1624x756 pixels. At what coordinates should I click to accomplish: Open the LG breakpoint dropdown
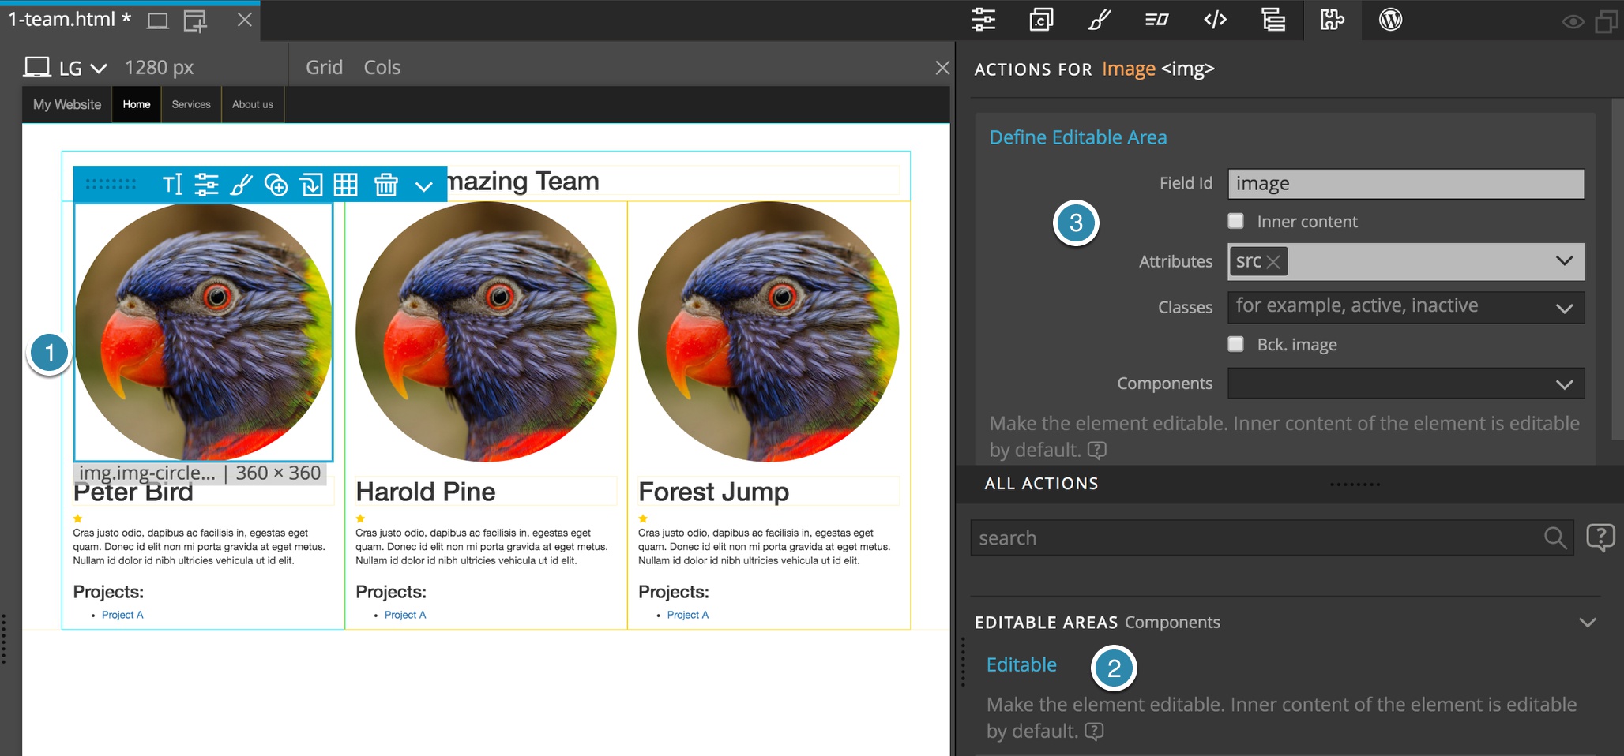83,68
